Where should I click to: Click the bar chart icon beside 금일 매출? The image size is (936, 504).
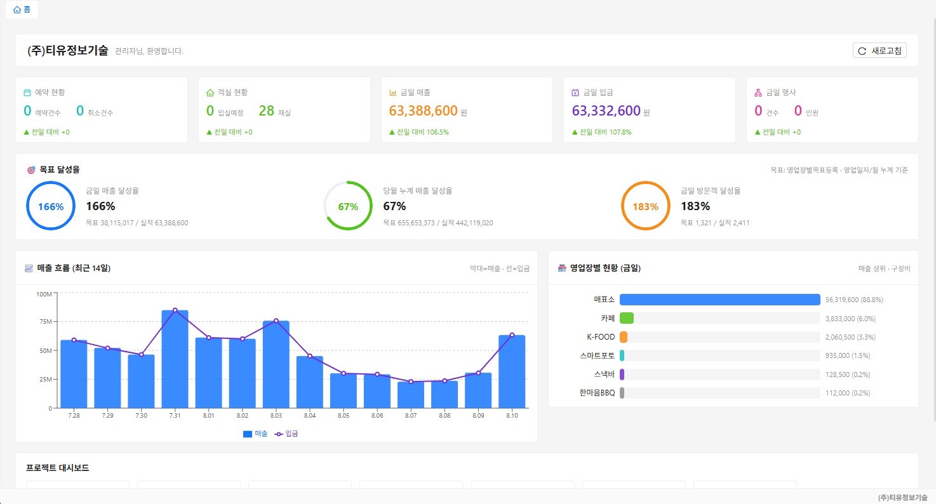pos(393,93)
